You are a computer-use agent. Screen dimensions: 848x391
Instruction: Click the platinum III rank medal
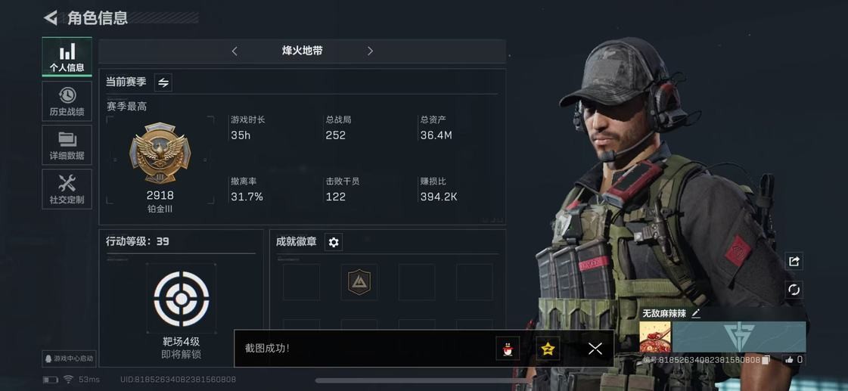pos(160,153)
